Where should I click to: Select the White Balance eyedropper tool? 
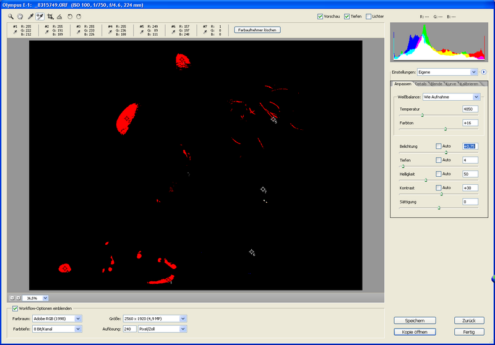pos(30,16)
